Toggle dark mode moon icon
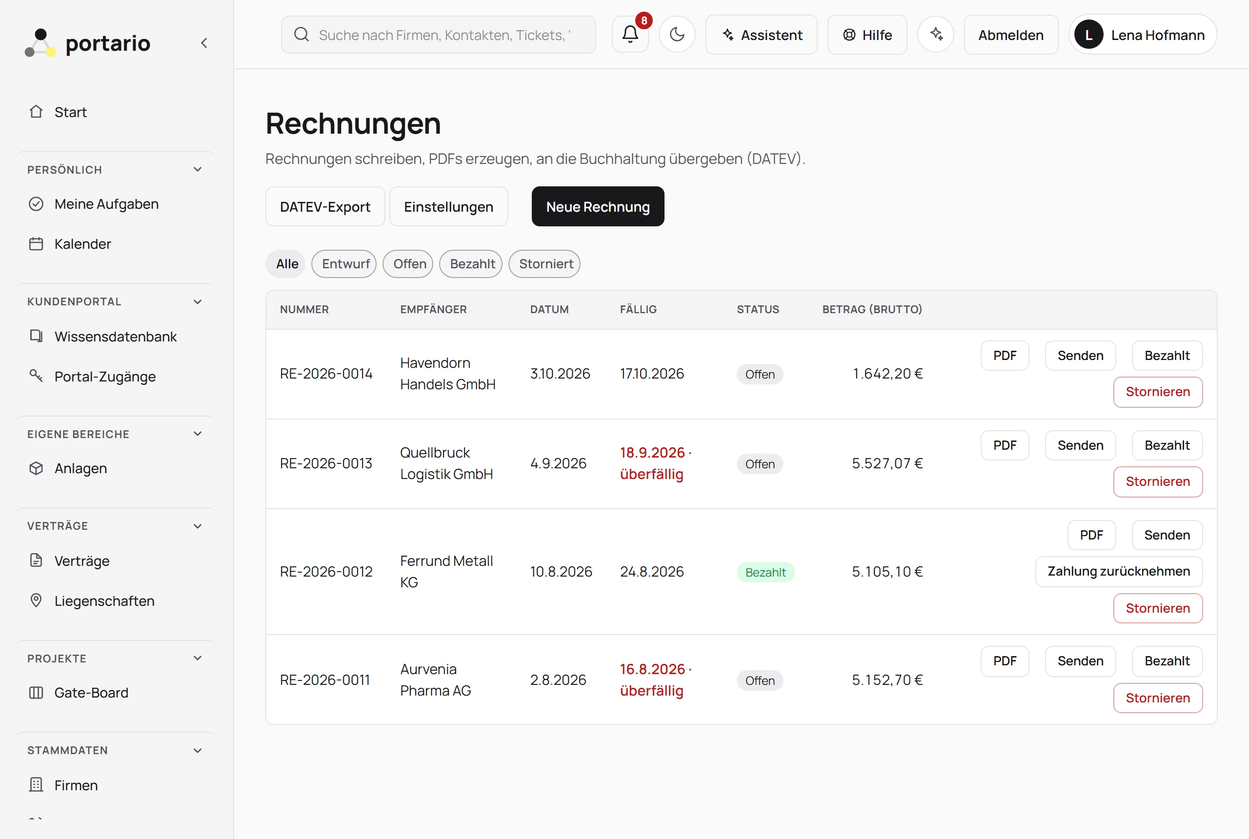The width and height of the screenshot is (1249, 839). pyautogui.click(x=677, y=35)
